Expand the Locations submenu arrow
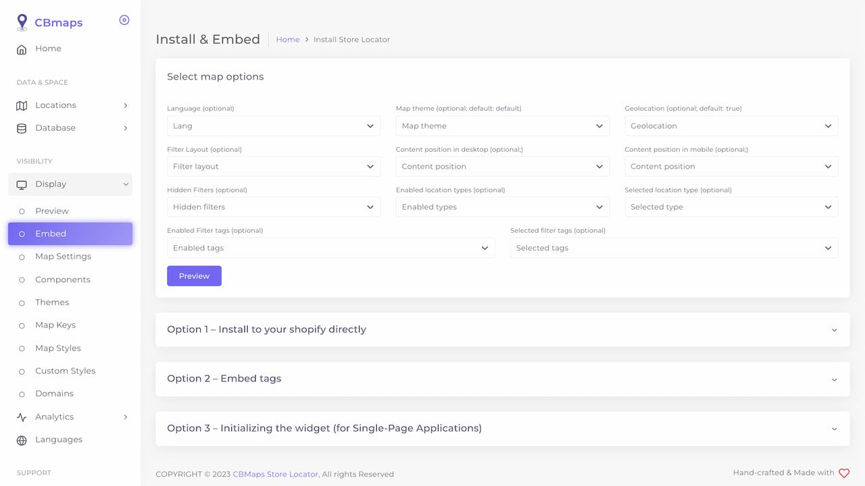The width and height of the screenshot is (865, 486). pos(126,105)
